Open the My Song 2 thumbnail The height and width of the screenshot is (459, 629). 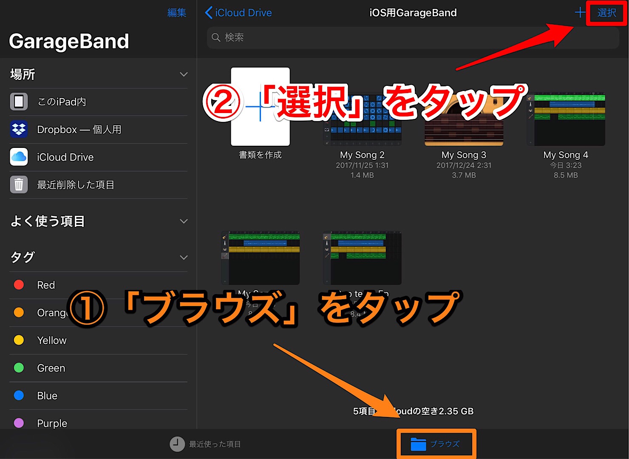(x=362, y=119)
